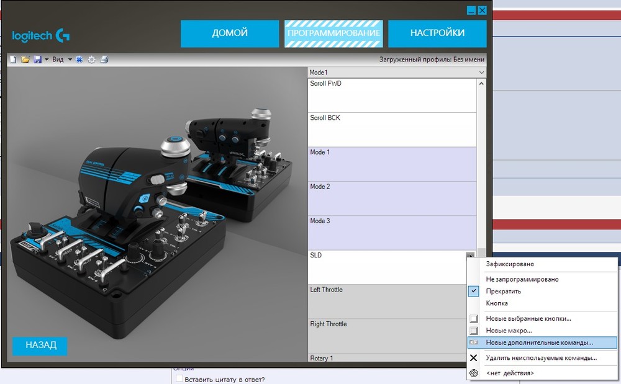The height and width of the screenshot is (384, 621).
Task: Click the blue globe toolbar icon
Action: [79, 60]
